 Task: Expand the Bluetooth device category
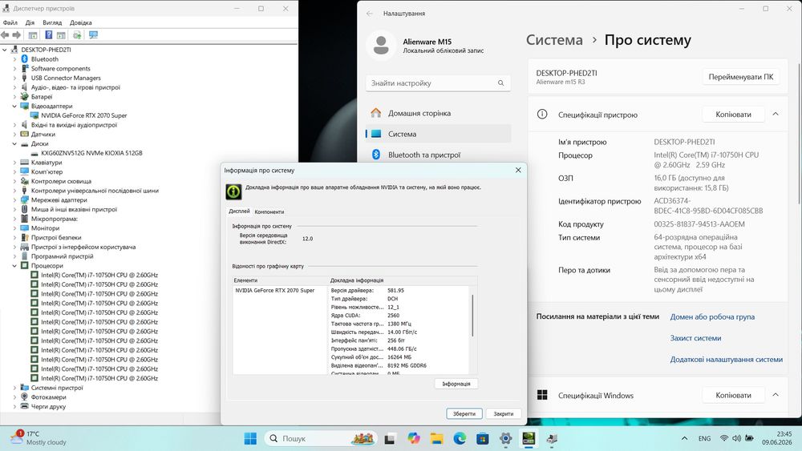(14, 59)
